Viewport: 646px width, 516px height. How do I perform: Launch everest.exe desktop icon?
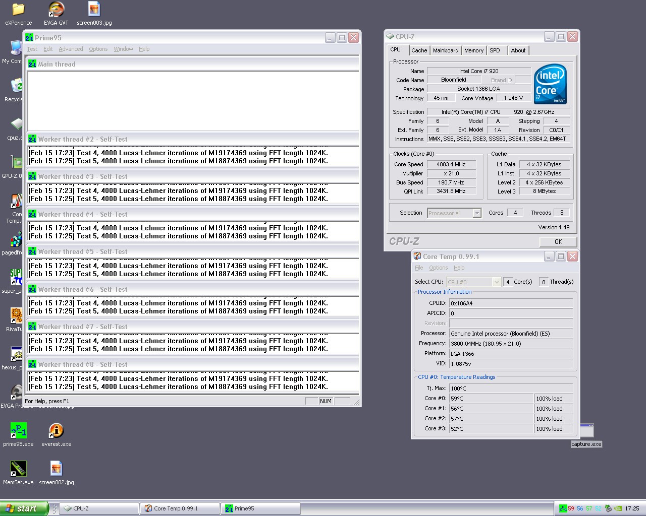pyautogui.click(x=56, y=431)
